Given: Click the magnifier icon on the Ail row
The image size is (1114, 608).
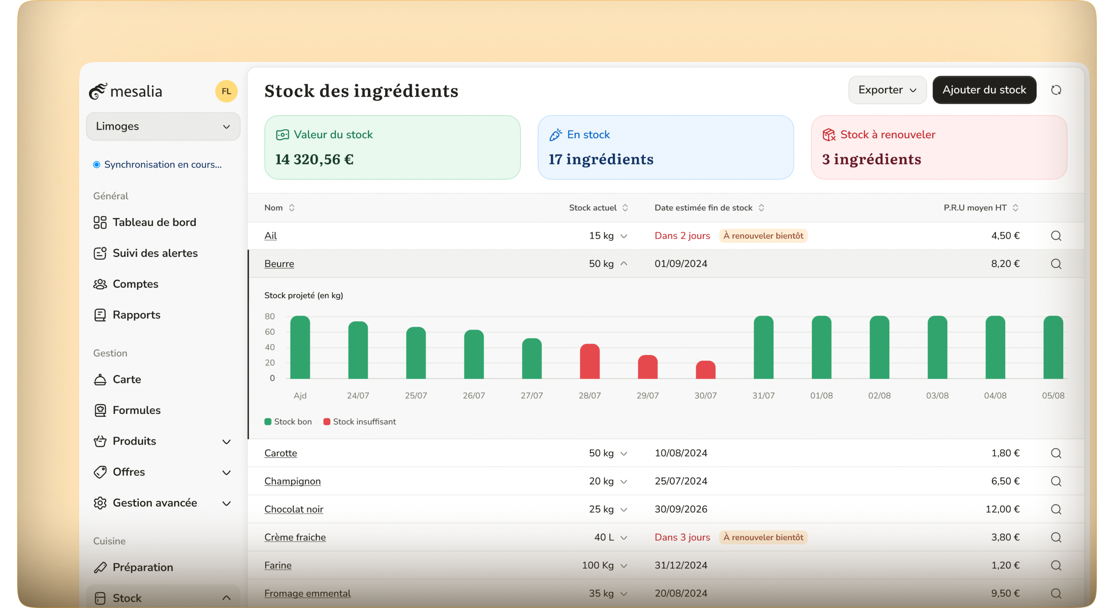Looking at the screenshot, I should click(1056, 235).
